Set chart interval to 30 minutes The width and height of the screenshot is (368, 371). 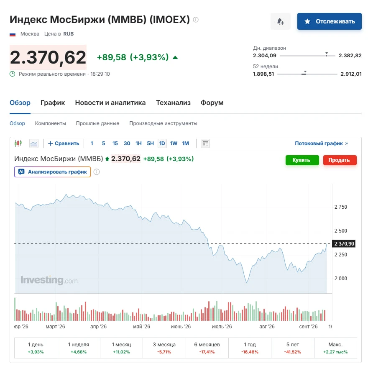pyautogui.click(x=127, y=143)
